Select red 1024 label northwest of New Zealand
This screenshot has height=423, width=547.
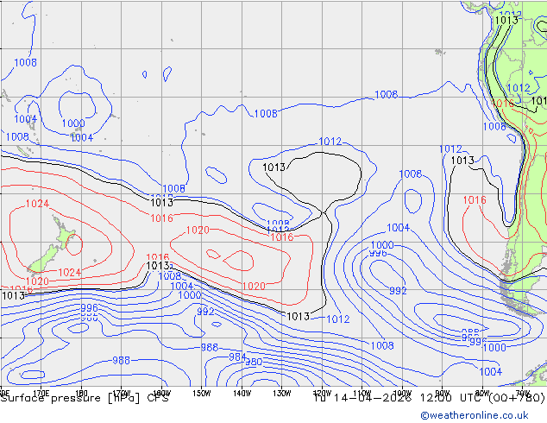[37, 204]
